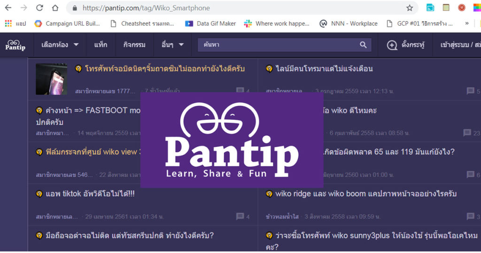The height and width of the screenshot is (253, 481).
Task: Open NNN - Workplace bookmark
Action: pyautogui.click(x=349, y=23)
